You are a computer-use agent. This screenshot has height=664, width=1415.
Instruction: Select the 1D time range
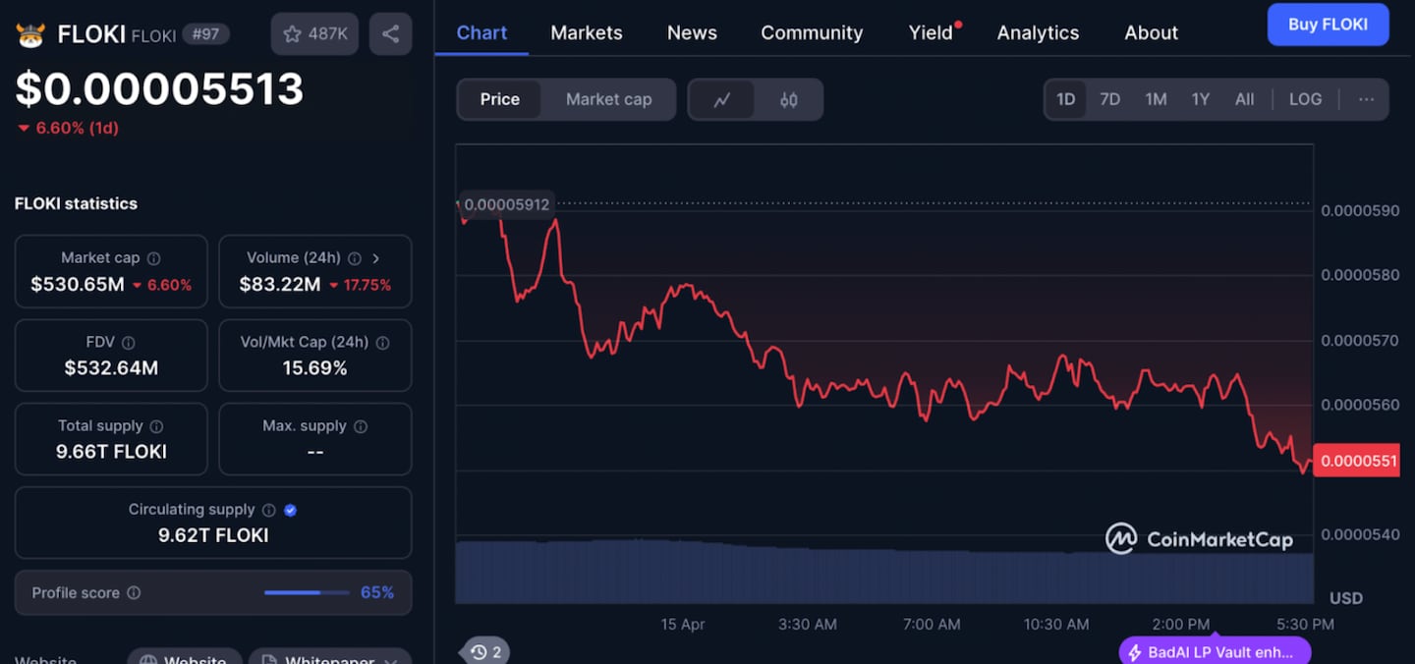(x=1065, y=99)
